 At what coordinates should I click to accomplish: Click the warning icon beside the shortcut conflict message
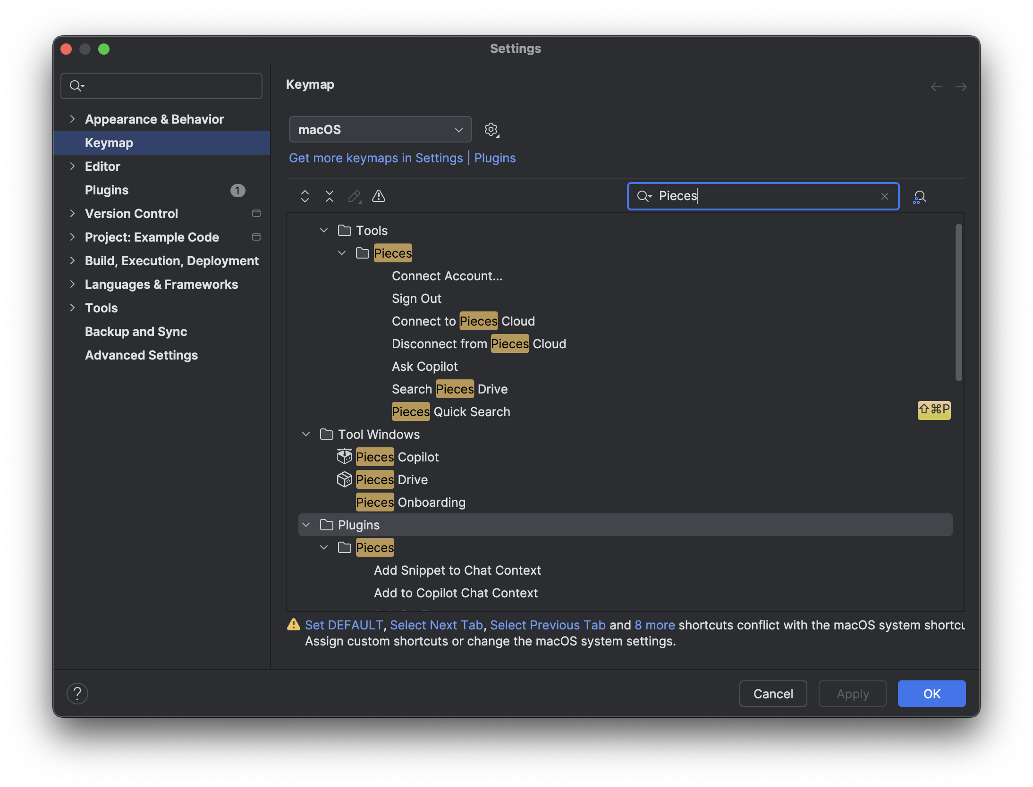point(294,625)
